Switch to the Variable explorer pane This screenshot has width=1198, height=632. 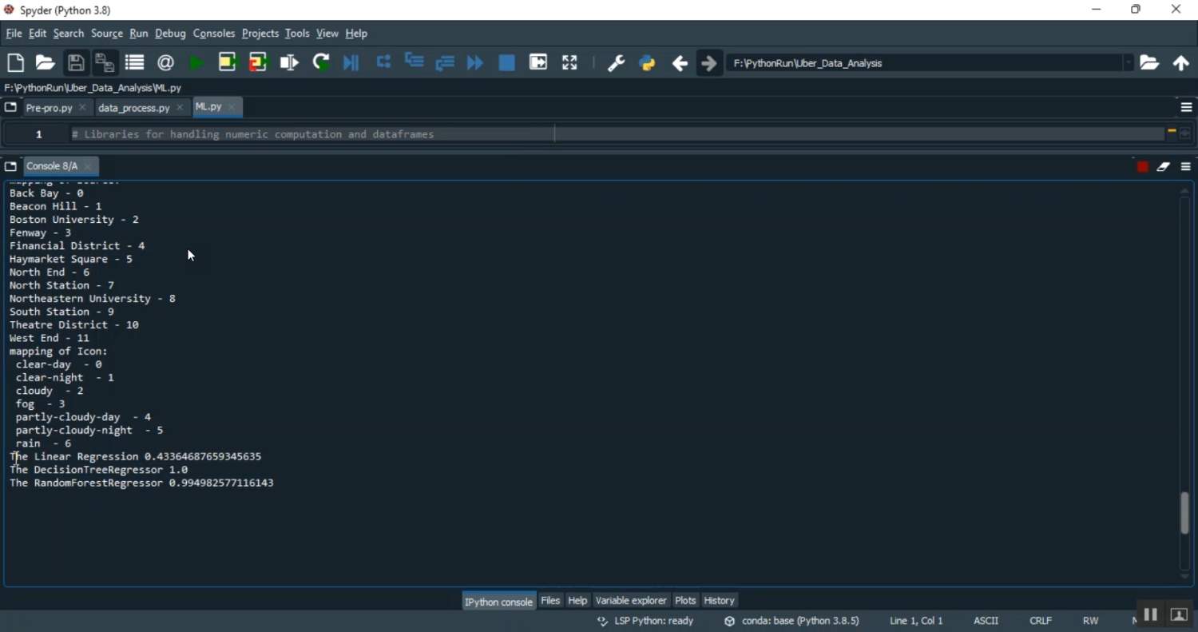[x=631, y=601]
